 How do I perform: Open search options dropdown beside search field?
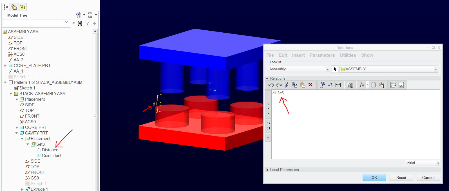click(x=74, y=23)
